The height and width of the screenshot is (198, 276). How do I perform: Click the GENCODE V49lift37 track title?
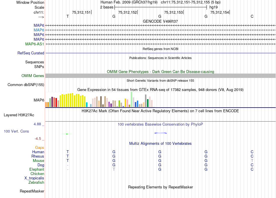click(x=160, y=21)
